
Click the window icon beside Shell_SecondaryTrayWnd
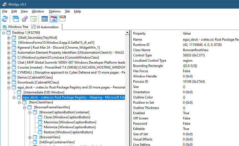pyautogui.click(x=14, y=38)
